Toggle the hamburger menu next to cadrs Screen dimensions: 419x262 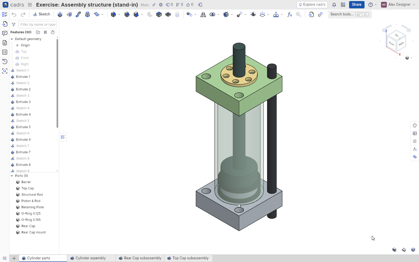30,5
